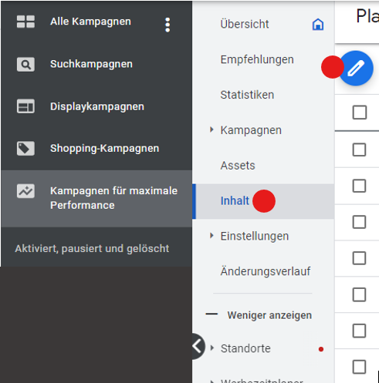Click the blue pencil edit button
Screen dimensions: 379x383
coord(356,69)
